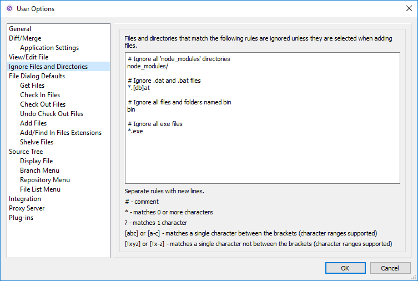Screen dimensions: 418x281
Task: Select General in the options tree
Action: tap(20, 29)
